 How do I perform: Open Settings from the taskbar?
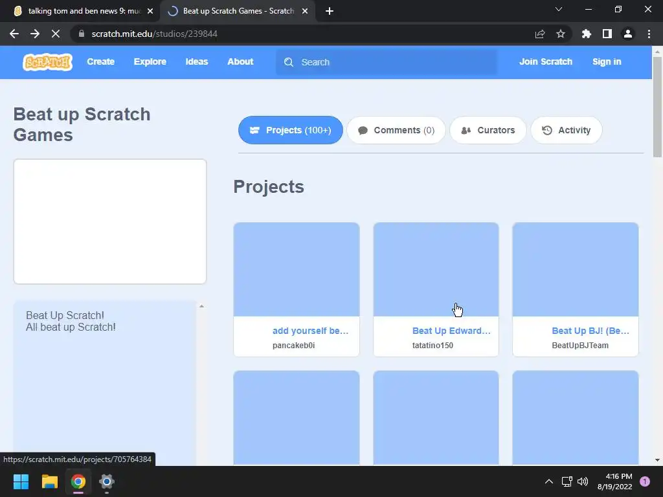click(x=107, y=481)
